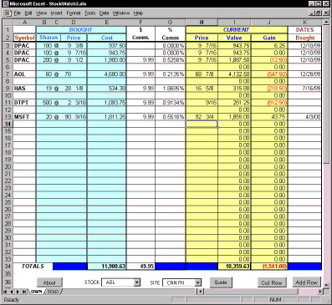Viewport: 332px width, 305px height.
Task: Open the Help menu
Action: point(138,13)
